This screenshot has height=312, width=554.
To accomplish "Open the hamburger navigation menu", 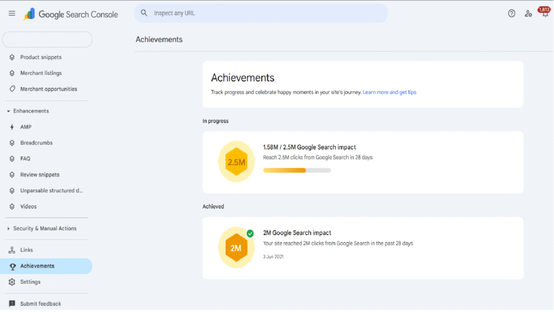I will coord(12,14).
